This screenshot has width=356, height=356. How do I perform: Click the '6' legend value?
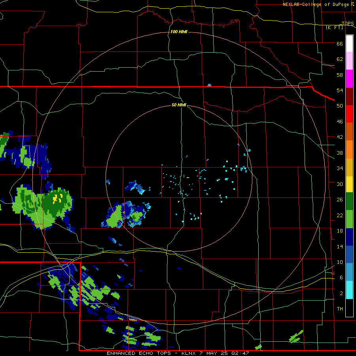pos(341,278)
